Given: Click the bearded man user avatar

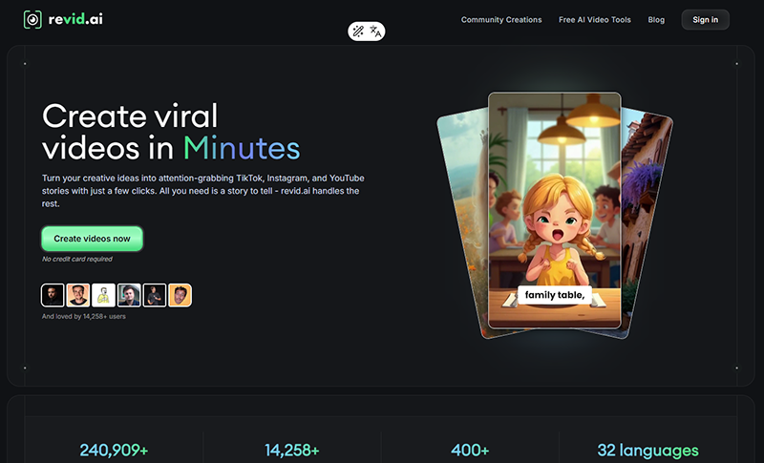Looking at the screenshot, I should click(x=53, y=296).
